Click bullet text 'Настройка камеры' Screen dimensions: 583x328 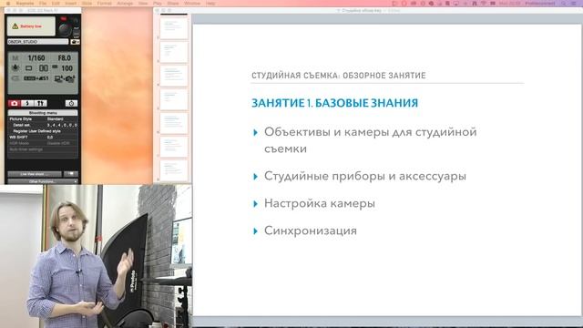(x=320, y=203)
